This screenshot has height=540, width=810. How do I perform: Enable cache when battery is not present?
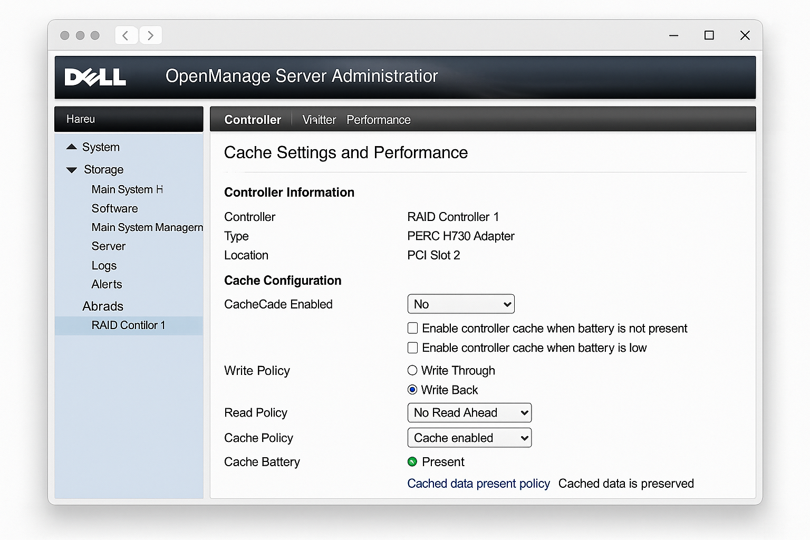click(x=413, y=328)
